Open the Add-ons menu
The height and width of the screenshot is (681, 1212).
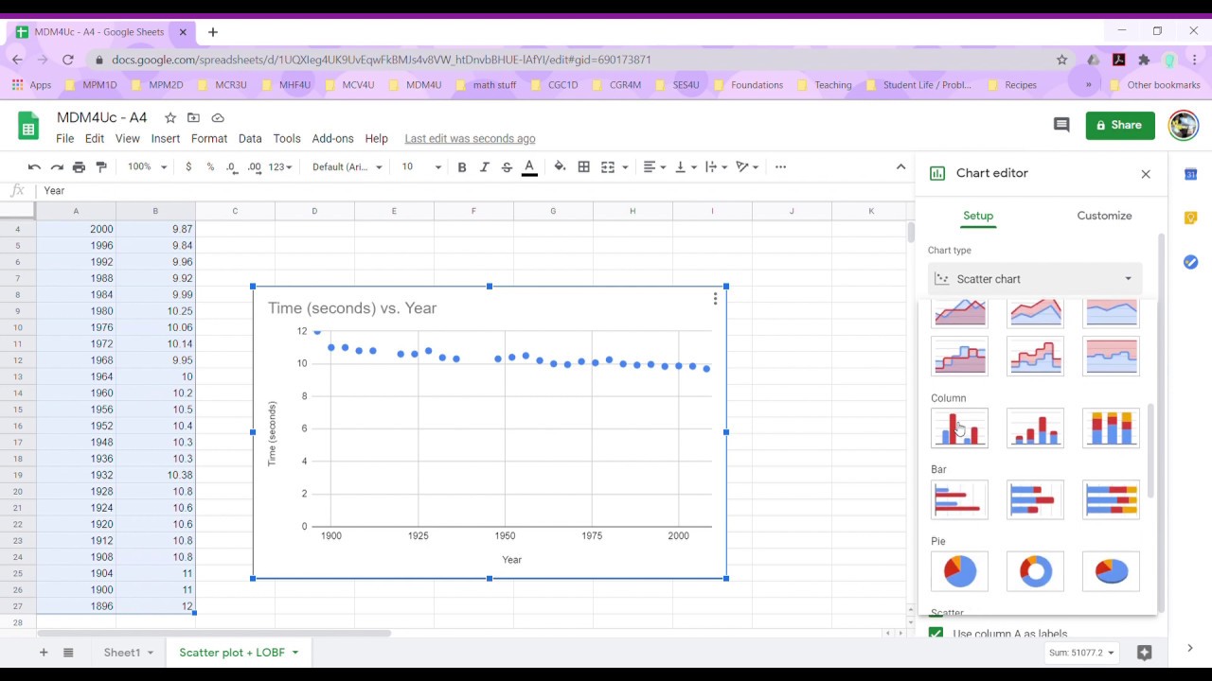332,138
